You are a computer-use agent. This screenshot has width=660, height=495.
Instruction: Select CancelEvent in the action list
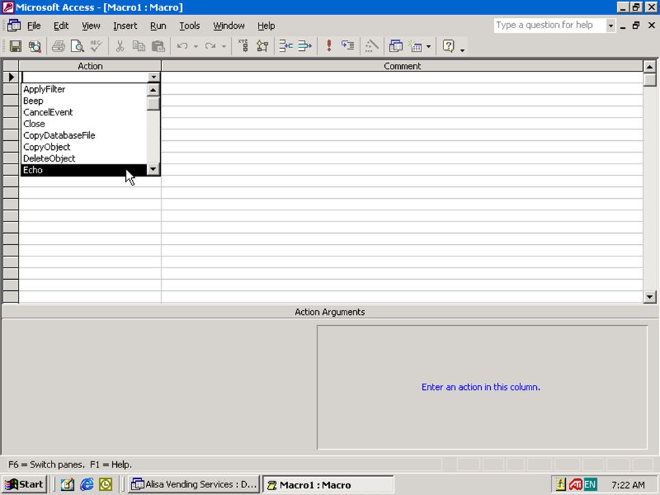[x=84, y=112]
